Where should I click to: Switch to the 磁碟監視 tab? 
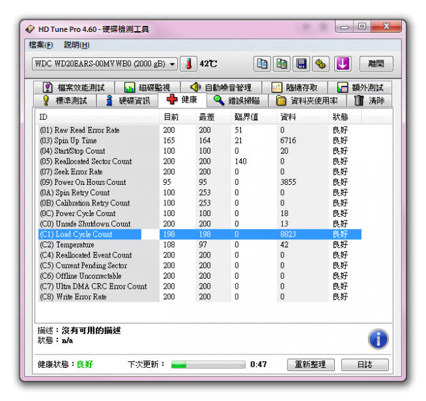(x=148, y=87)
